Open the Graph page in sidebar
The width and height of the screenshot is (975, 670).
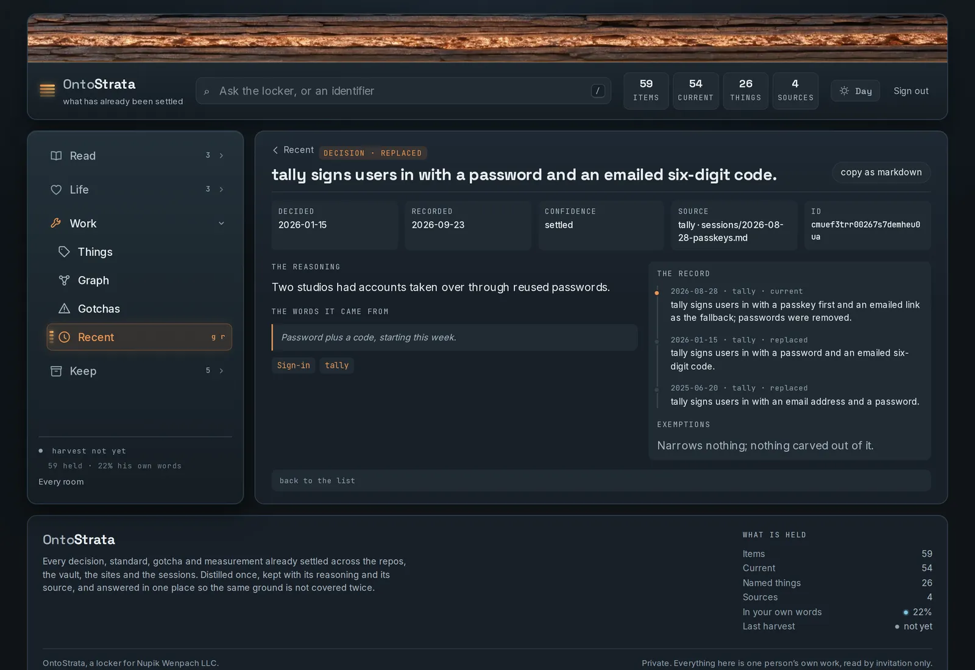140,280
